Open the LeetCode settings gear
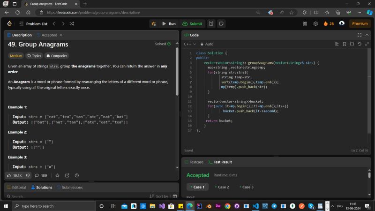Viewport: 375px width, 211px height. [x=315, y=23]
